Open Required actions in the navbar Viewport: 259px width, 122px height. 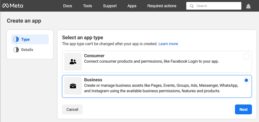[x=162, y=6]
